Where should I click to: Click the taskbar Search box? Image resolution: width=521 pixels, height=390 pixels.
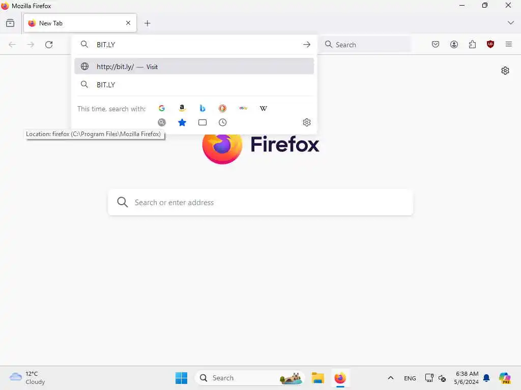click(250, 378)
